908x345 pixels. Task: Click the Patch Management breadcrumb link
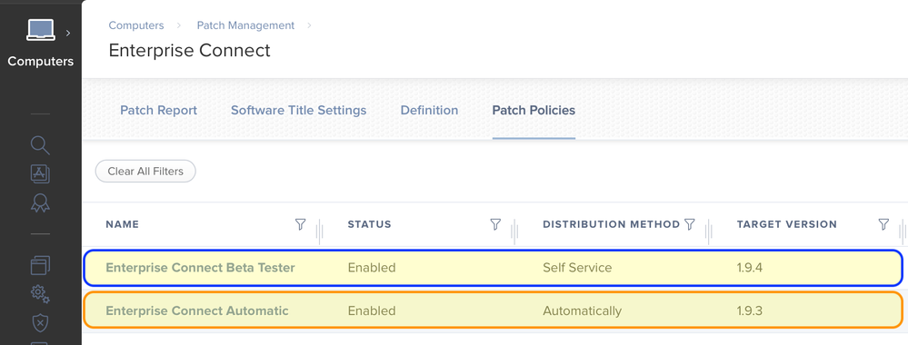(245, 25)
